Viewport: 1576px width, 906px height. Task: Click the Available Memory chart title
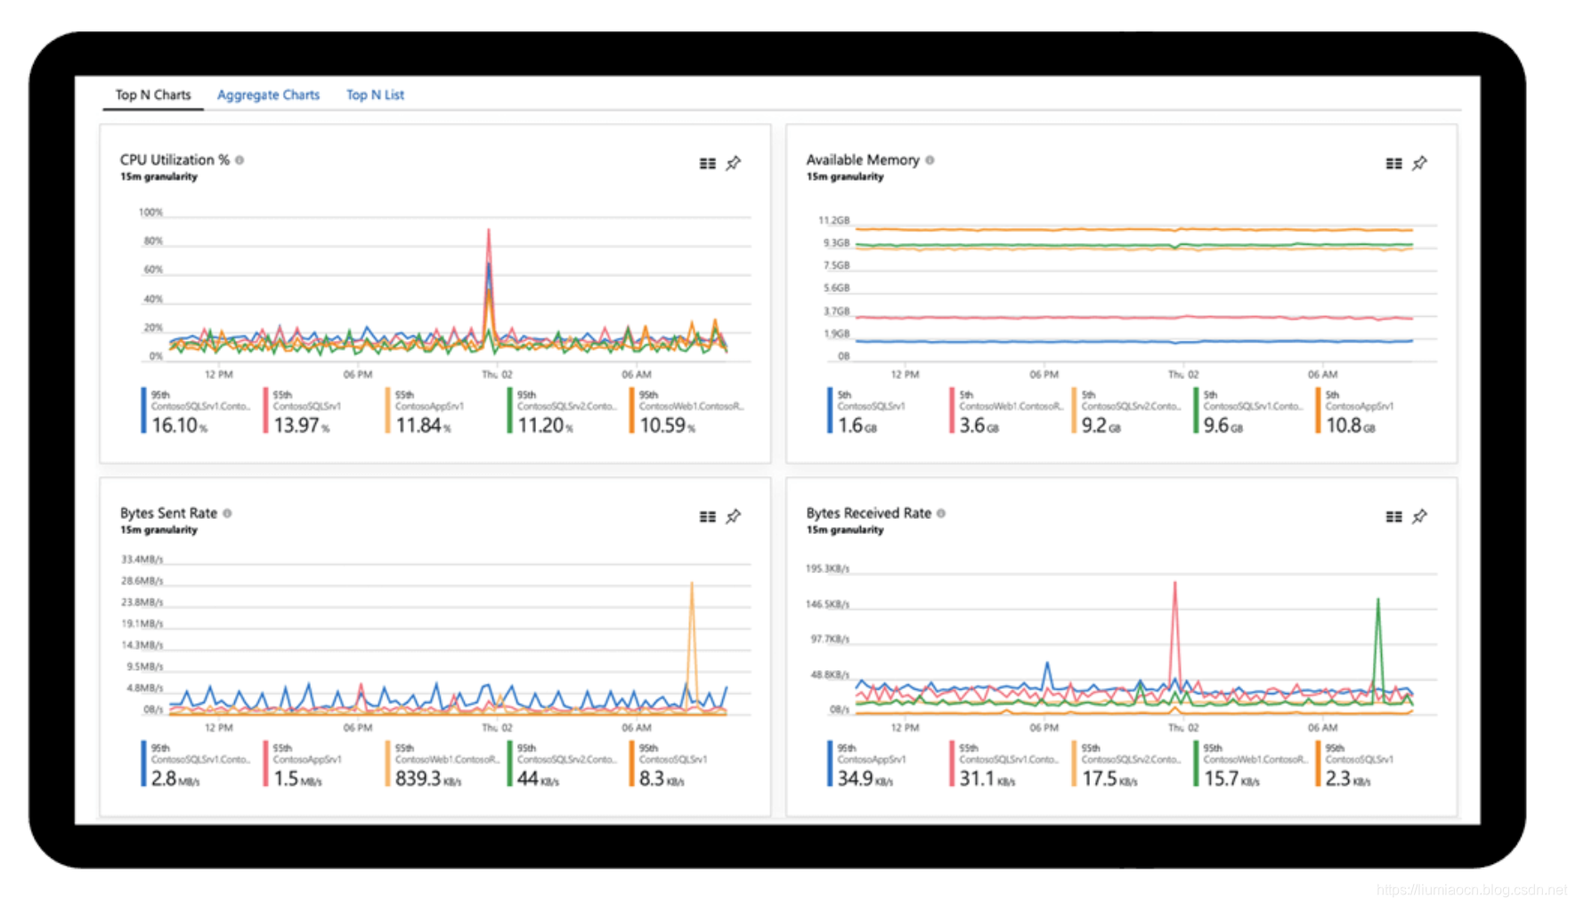863,160
